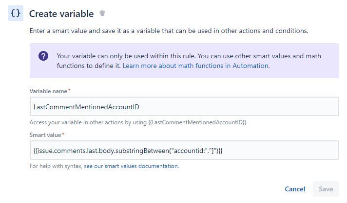This screenshot has width=347, height=203.
Task: Save the new variable
Action: pos(326,189)
